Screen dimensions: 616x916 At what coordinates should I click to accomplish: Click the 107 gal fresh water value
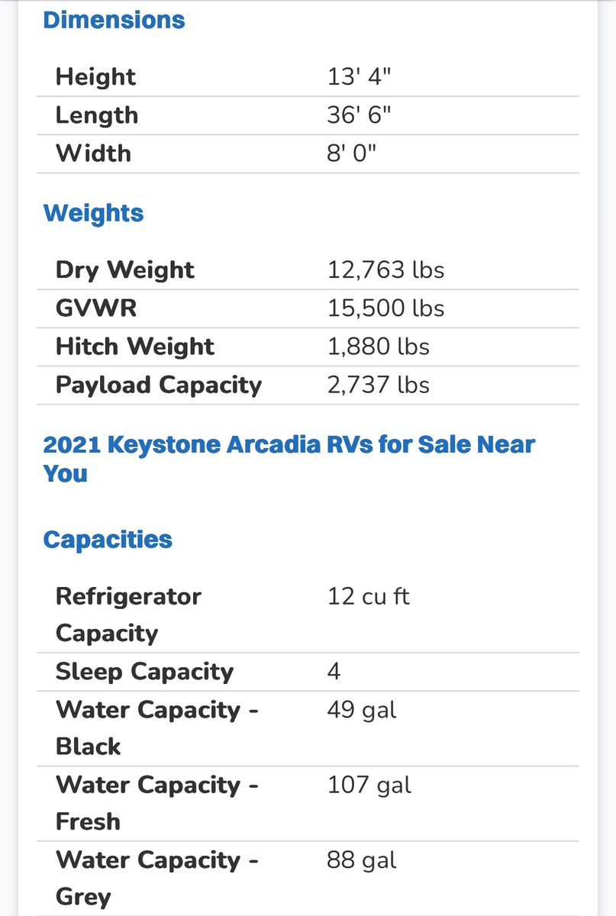[369, 785]
